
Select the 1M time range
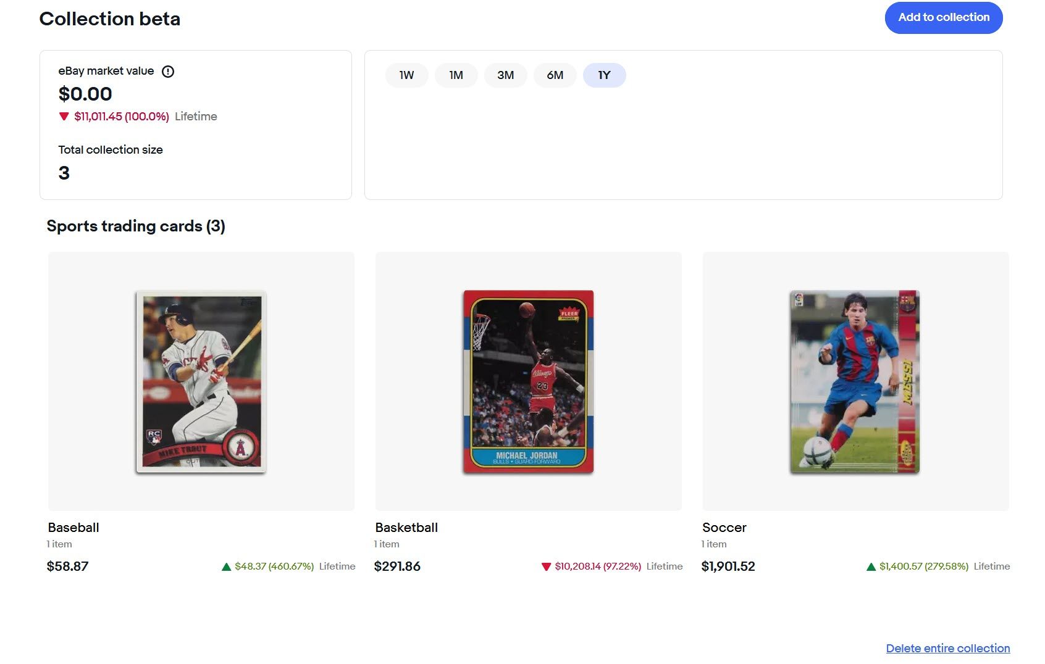pos(456,75)
